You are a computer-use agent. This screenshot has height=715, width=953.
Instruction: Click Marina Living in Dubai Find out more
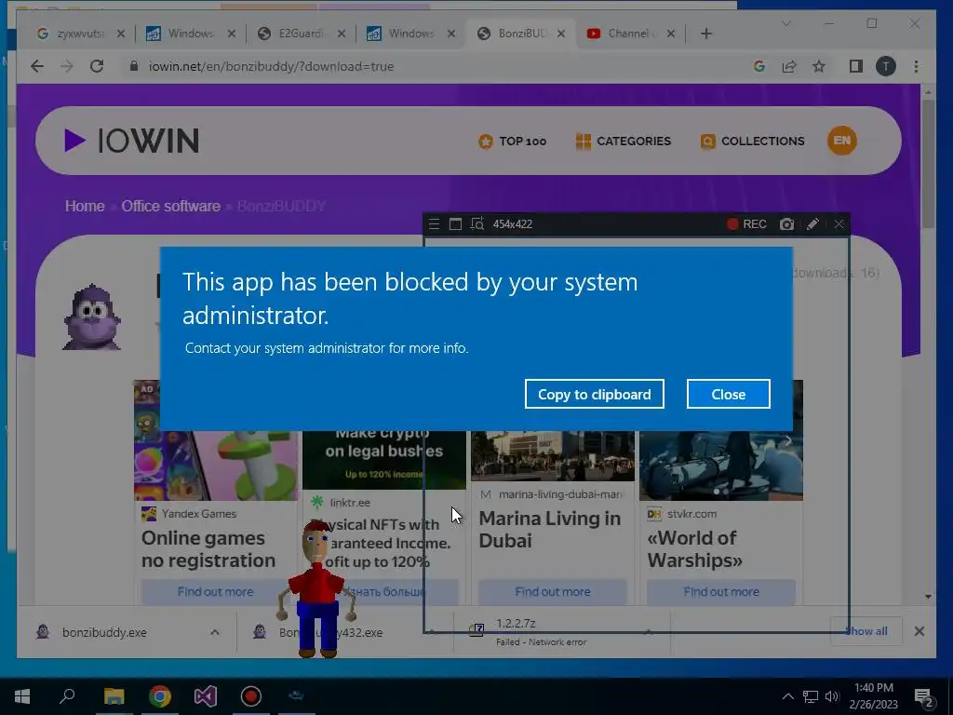[553, 591]
